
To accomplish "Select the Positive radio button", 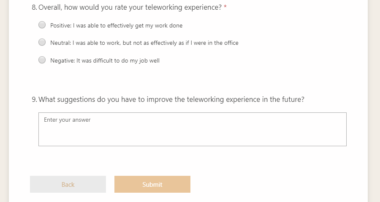I will [42, 25].
